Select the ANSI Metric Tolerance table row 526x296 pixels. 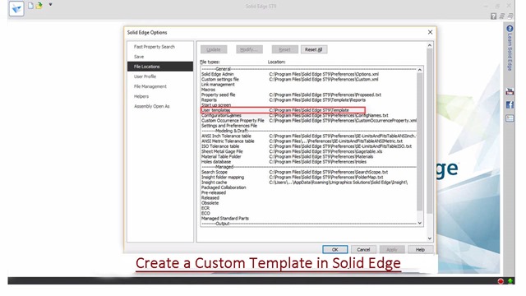pos(309,141)
